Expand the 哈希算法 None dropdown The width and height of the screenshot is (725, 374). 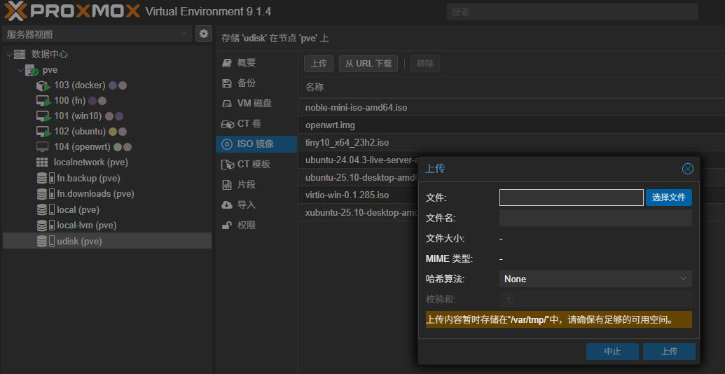[595, 279]
